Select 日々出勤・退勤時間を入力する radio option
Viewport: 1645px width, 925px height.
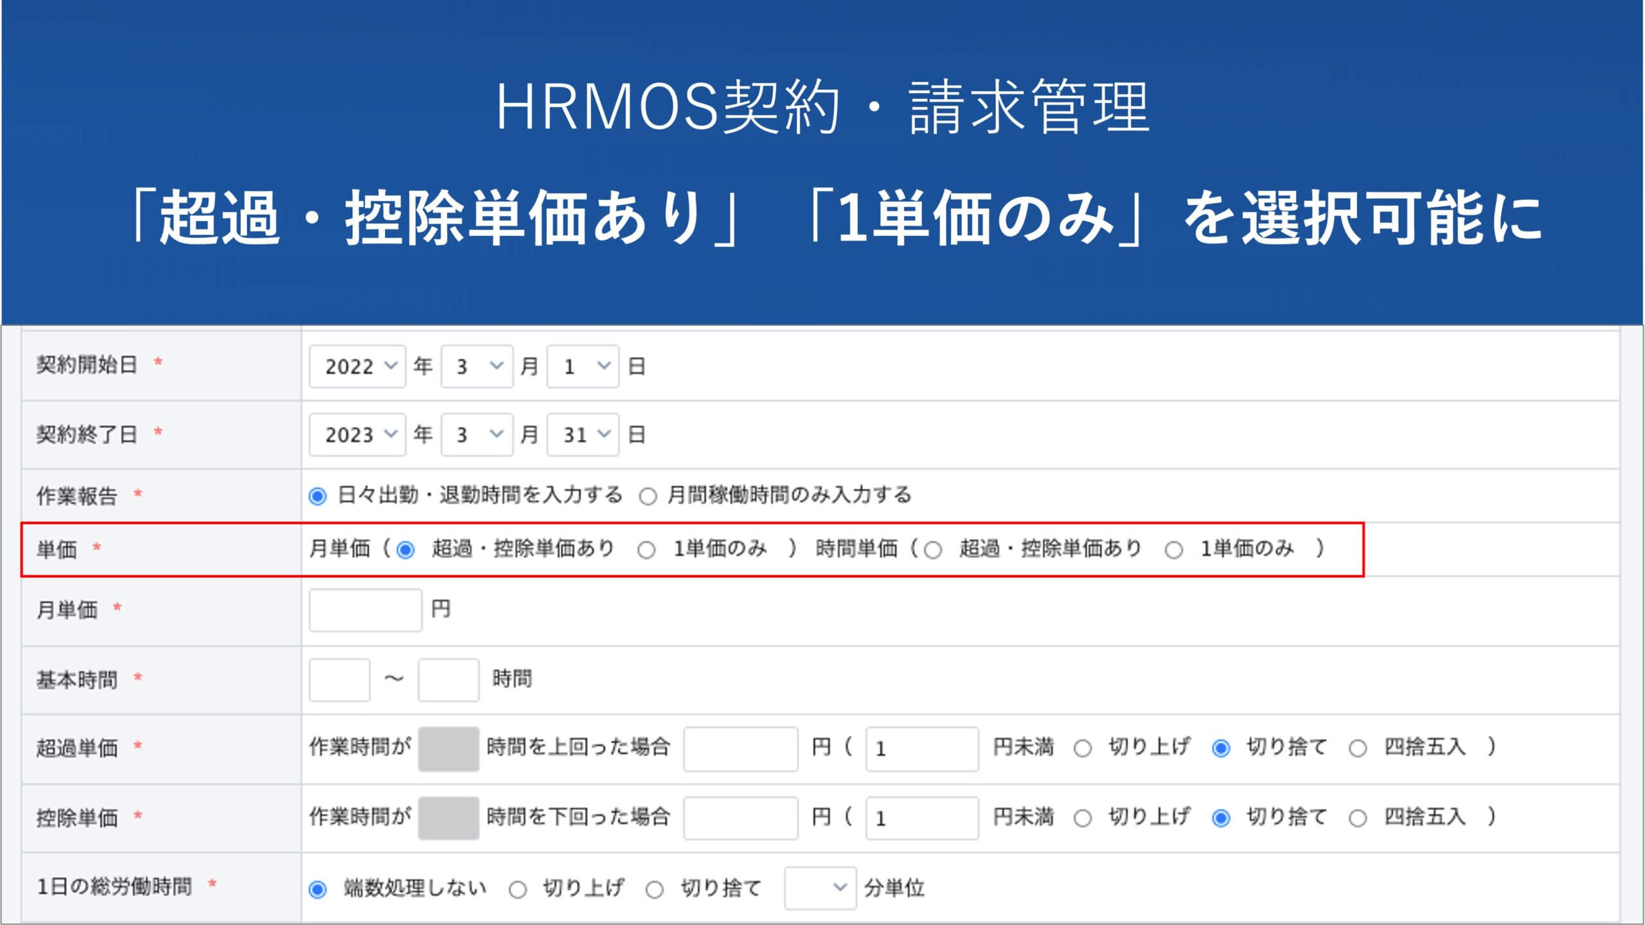pos(317,496)
